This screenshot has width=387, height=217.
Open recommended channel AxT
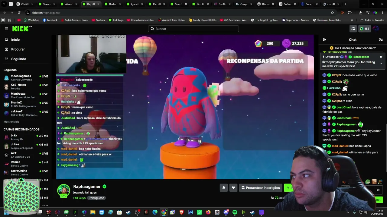pos(26,155)
